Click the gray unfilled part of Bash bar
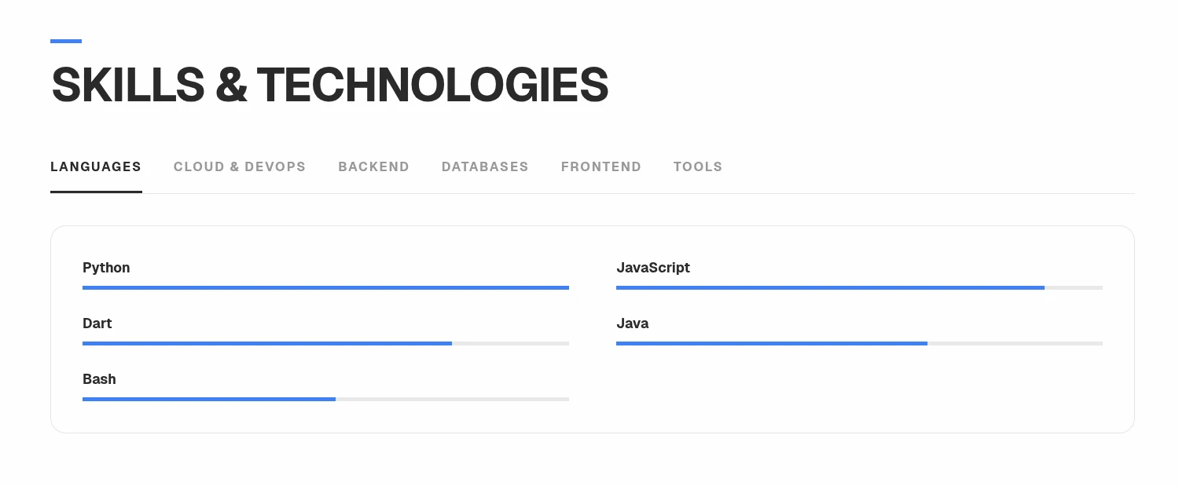 click(452, 400)
